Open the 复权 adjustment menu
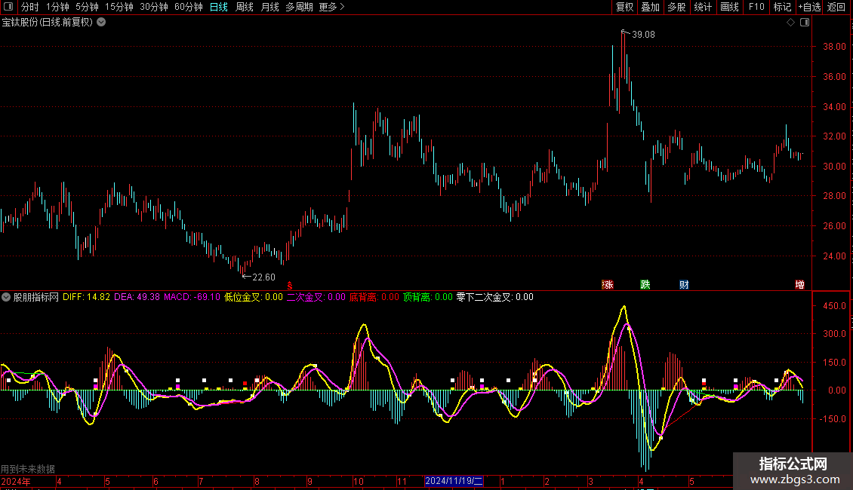 tap(624, 7)
